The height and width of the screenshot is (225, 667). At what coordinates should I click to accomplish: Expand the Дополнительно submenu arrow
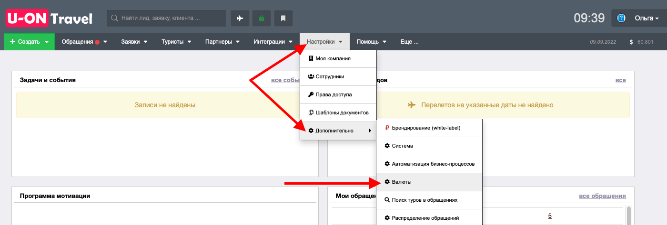tap(370, 131)
